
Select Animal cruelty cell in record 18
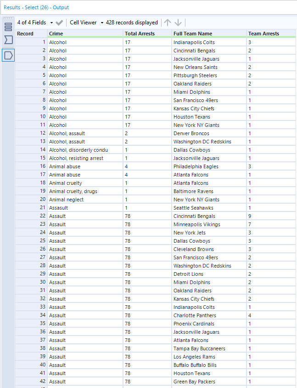pos(85,183)
